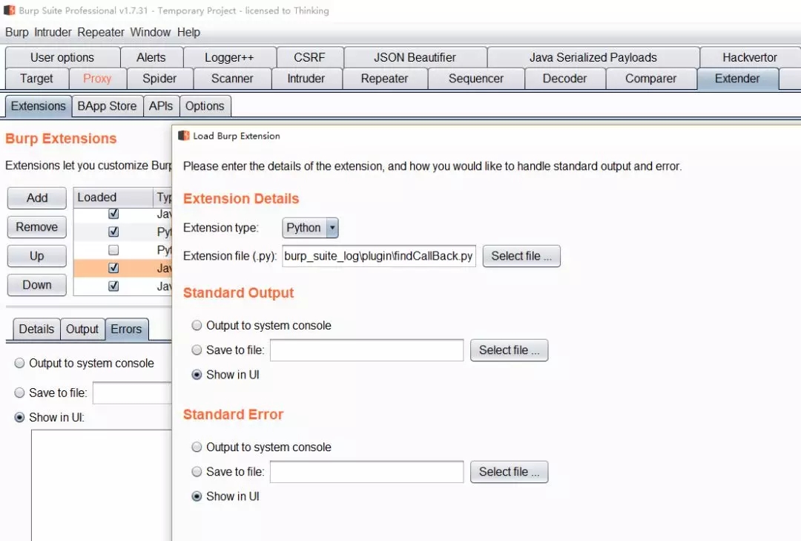Uncheck the first Loaded extension checkbox
Image resolution: width=801 pixels, height=541 pixels.
(x=113, y=213)
